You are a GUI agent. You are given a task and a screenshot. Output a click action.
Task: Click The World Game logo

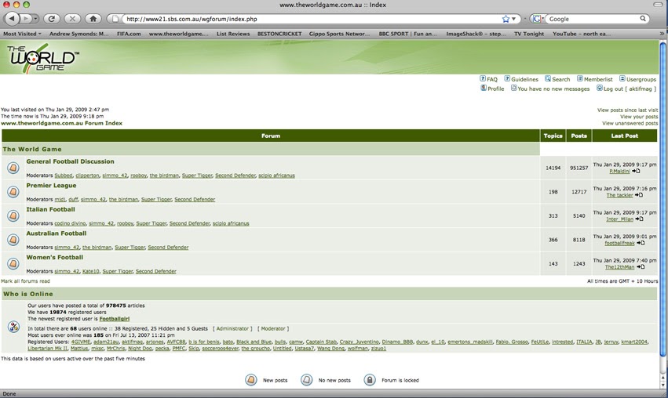coord(42,58)
